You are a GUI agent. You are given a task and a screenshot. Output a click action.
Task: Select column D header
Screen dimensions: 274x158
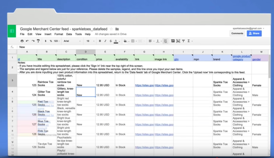pyautogui.click(x=86, y=52)
